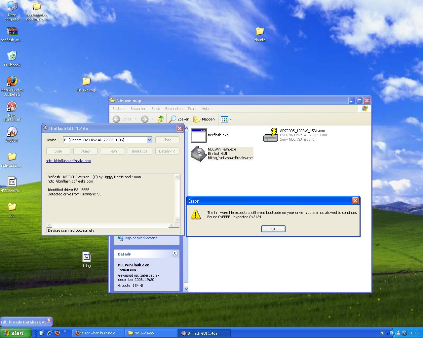This screenshot has width=423, height=338.
Task: Open the forward history dropdown arrow
Action: pos(152,119)
